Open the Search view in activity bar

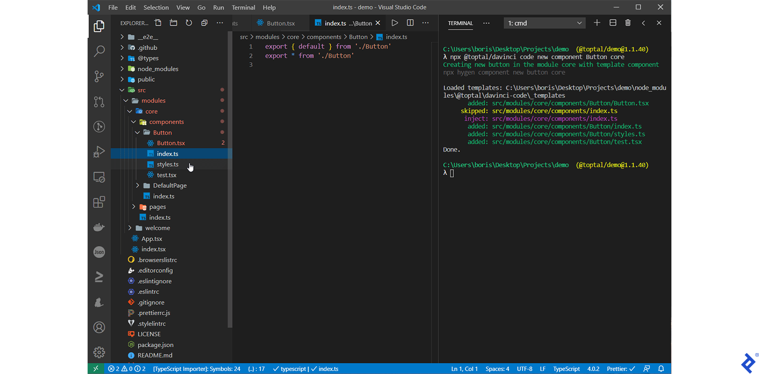99,51
